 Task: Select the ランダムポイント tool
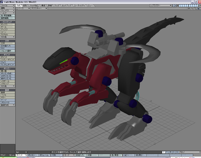point(7,65)
